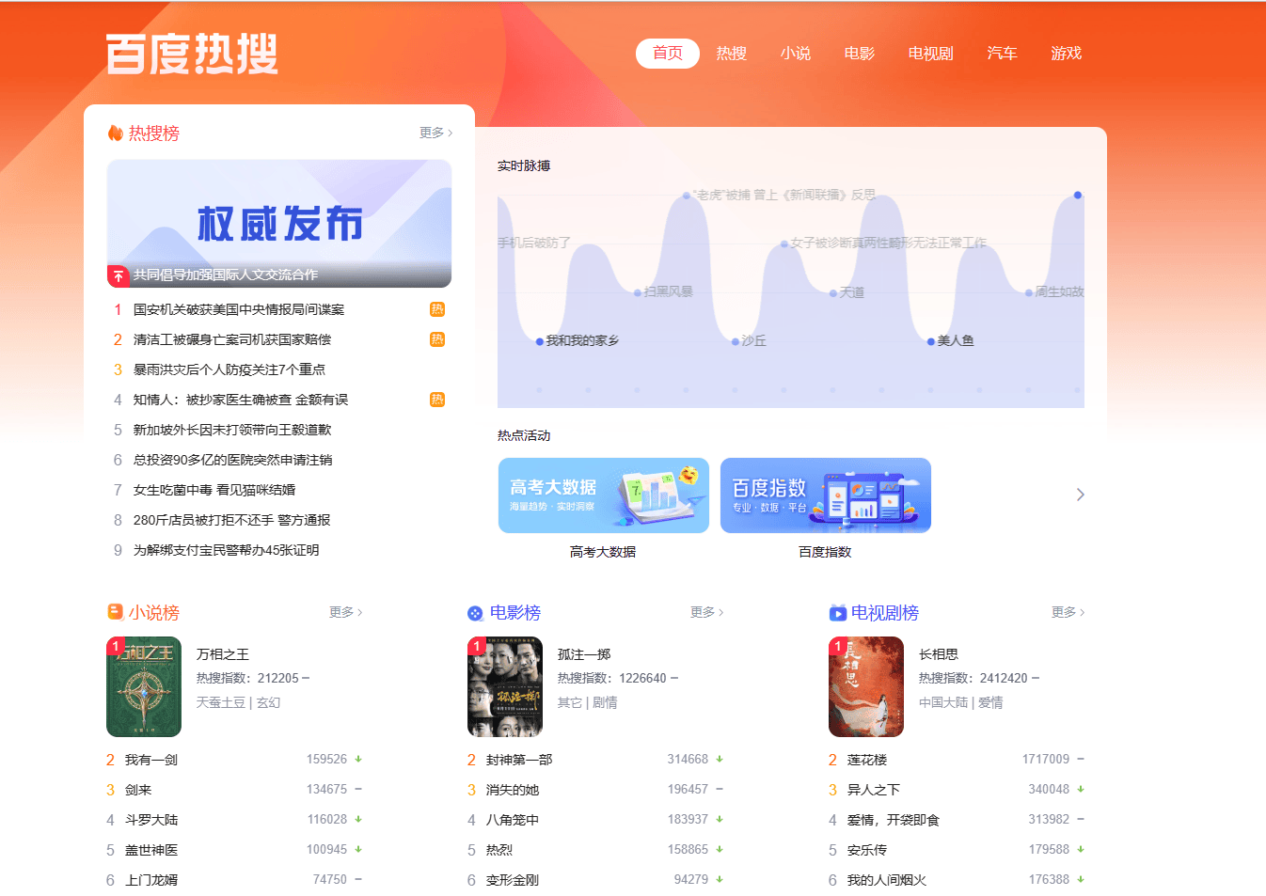
Task: Click the 天道 chart point
Action: (833, 293)
